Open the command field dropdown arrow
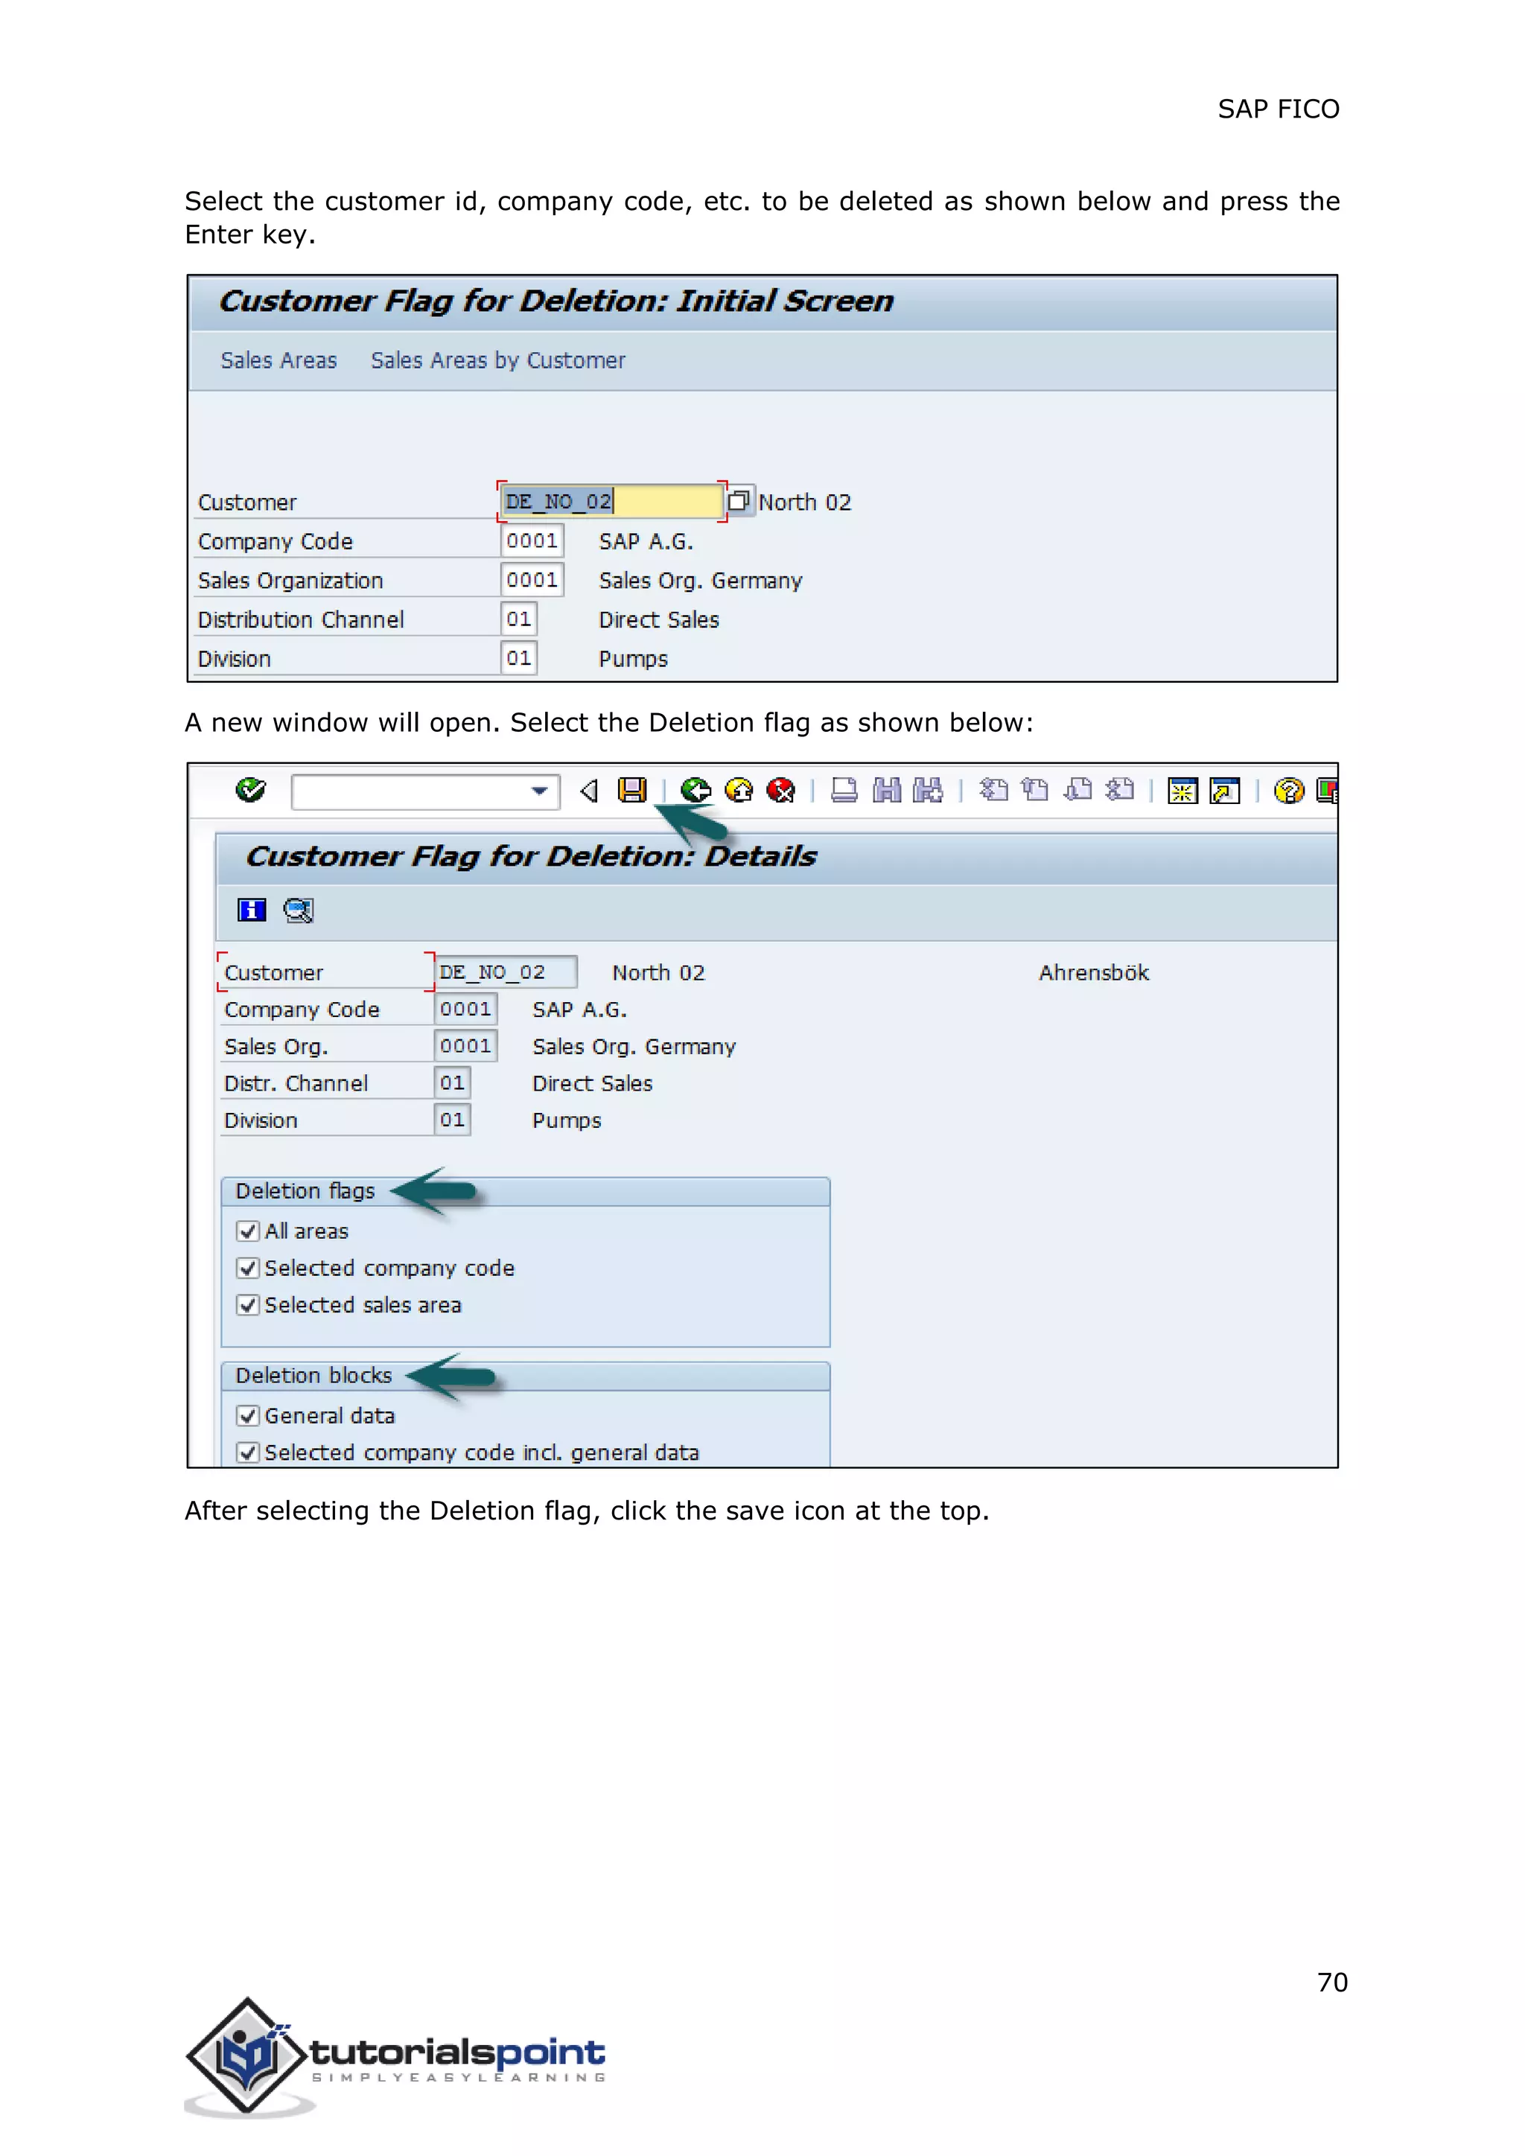 point(539,791)
